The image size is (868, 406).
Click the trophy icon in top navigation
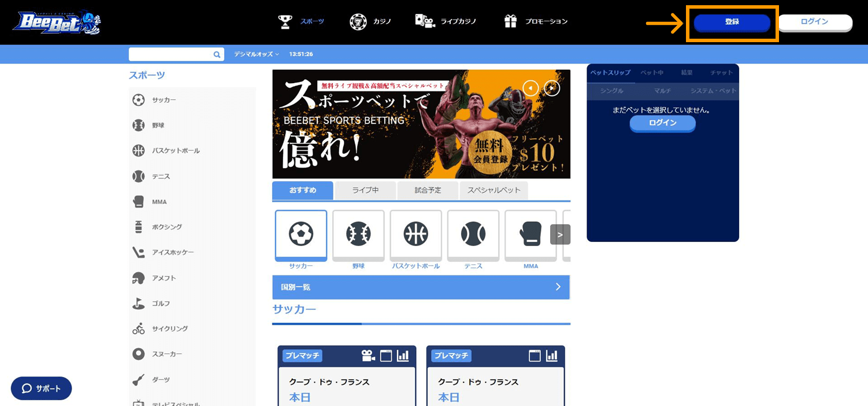[285, 21]
